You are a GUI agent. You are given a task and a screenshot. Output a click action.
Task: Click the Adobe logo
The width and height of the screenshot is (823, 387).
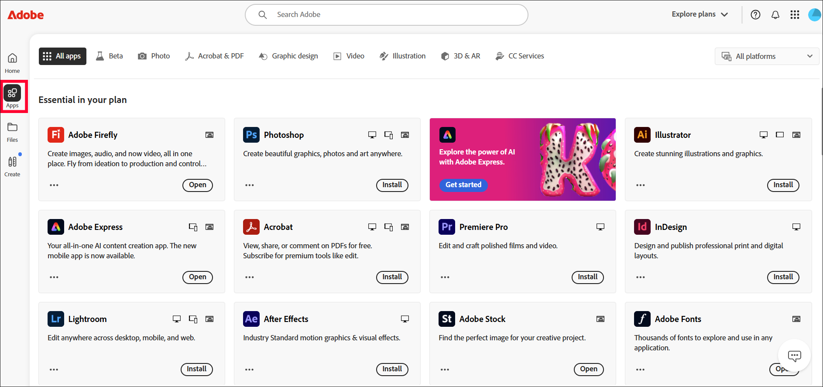pyautogui.click(x=26, y=15)
